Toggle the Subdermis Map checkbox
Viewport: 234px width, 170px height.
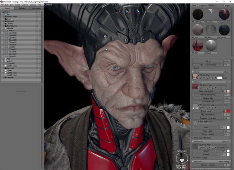point(199,85)
